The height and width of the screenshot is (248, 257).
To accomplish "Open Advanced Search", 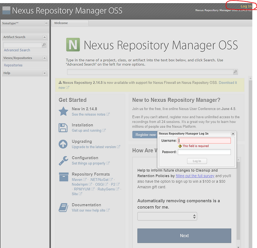I will tap(17, 50).
